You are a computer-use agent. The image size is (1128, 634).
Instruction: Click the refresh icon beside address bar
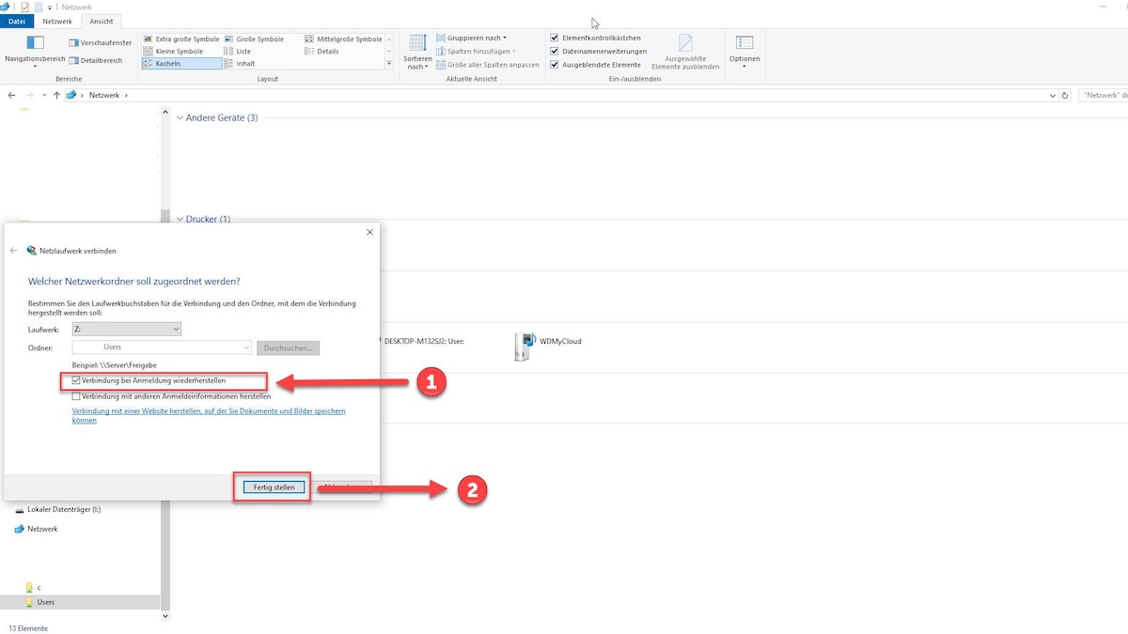tap(1064, 95)
